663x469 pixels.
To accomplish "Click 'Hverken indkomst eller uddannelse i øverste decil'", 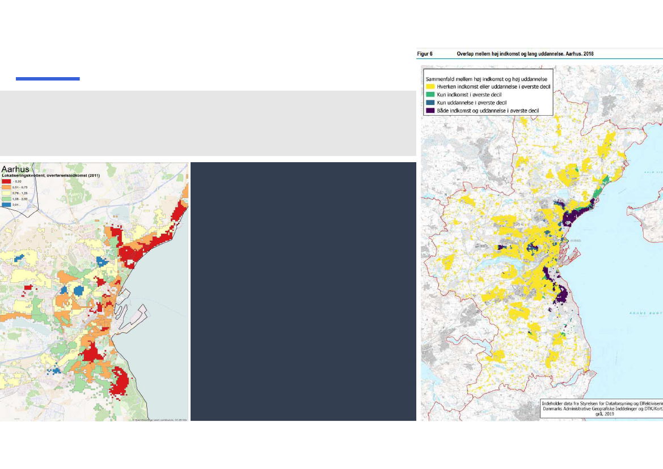I will (x=493, y=87).
